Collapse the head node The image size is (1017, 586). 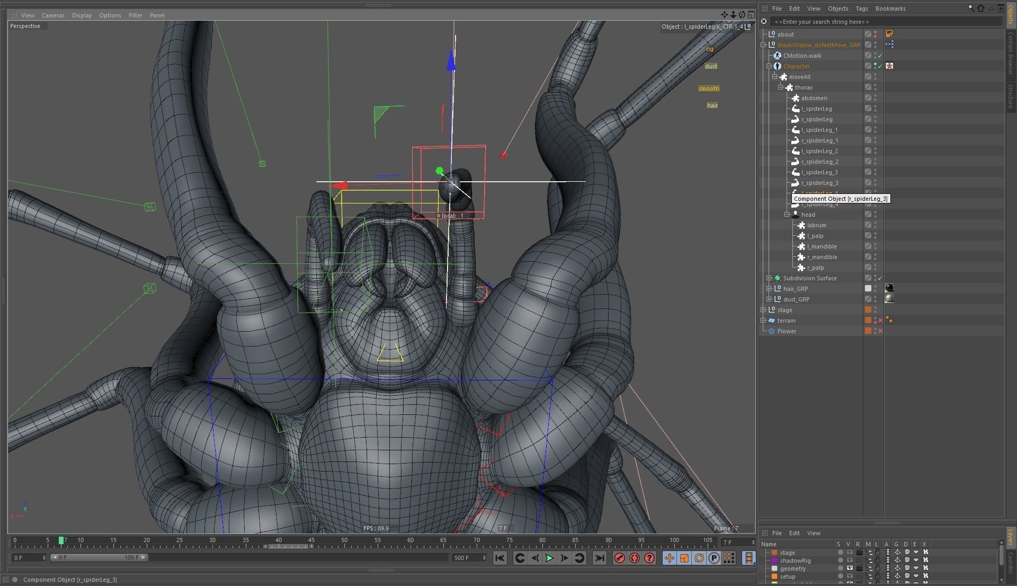(x=787, y=215)
